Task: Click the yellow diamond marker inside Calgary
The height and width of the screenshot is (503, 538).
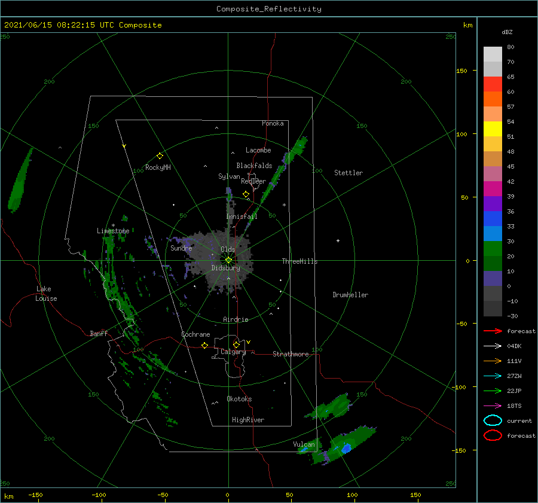Action: click(236, 345)
